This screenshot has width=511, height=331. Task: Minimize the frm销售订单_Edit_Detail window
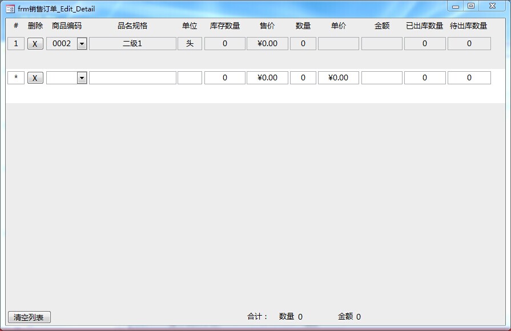[x=456, y=6]
